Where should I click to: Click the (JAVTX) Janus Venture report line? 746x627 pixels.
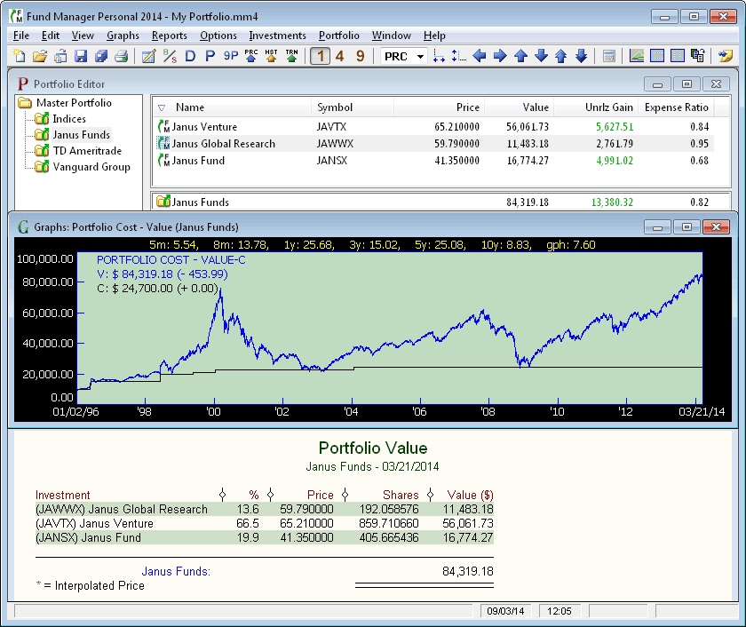click(x=264, y=524)
